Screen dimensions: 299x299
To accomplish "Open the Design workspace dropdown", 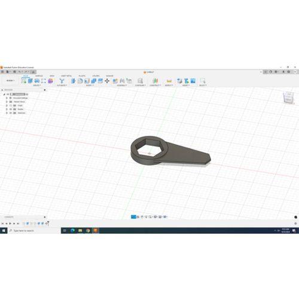I will [11, 81].
